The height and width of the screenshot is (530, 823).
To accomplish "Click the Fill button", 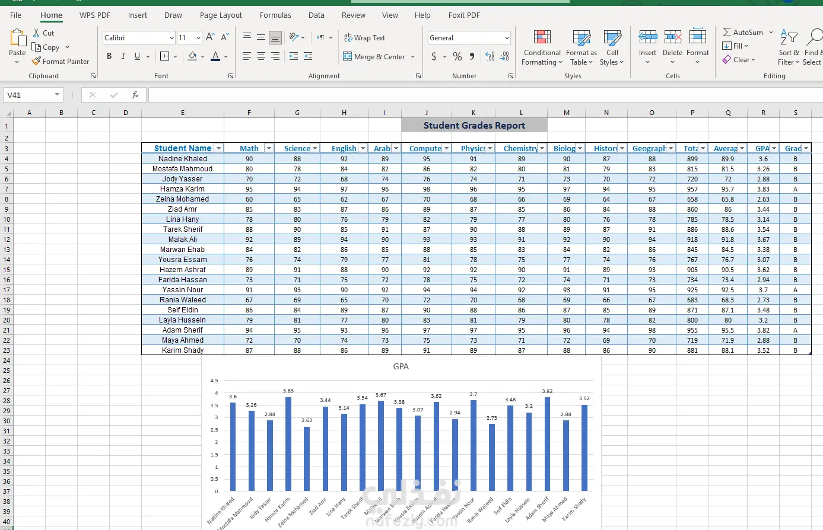I will tap(735, 46).
